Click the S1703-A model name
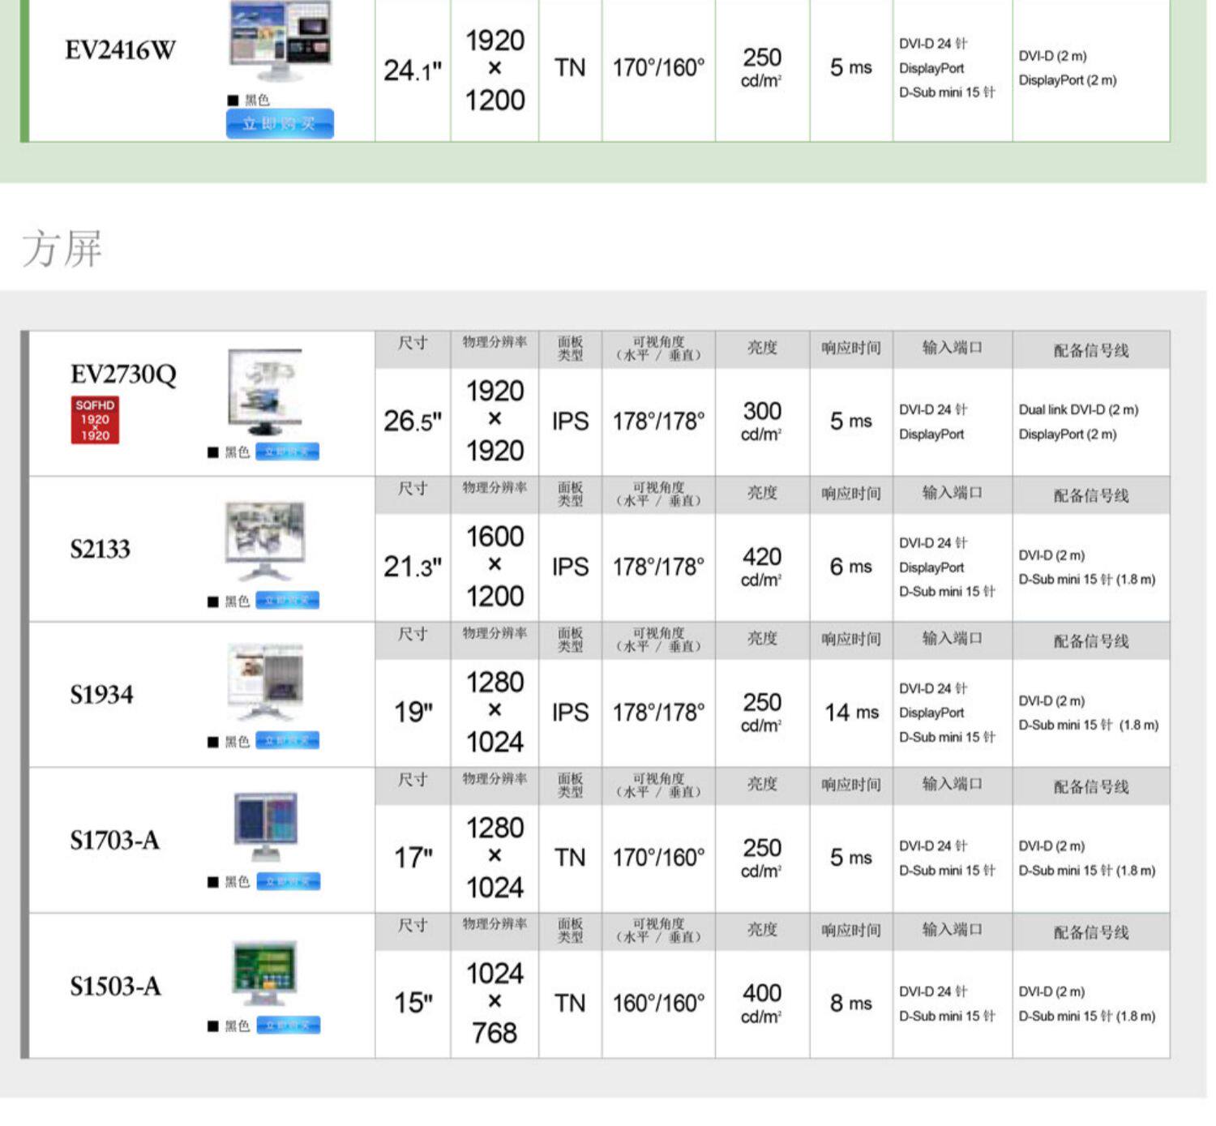The height and width of the screenshot is (1126, 1216). [x=115, y=841]
